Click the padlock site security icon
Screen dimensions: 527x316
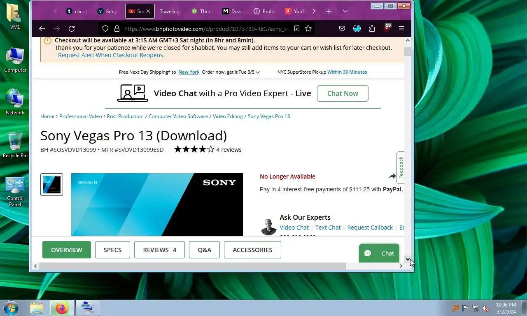(x=117, y=28)
